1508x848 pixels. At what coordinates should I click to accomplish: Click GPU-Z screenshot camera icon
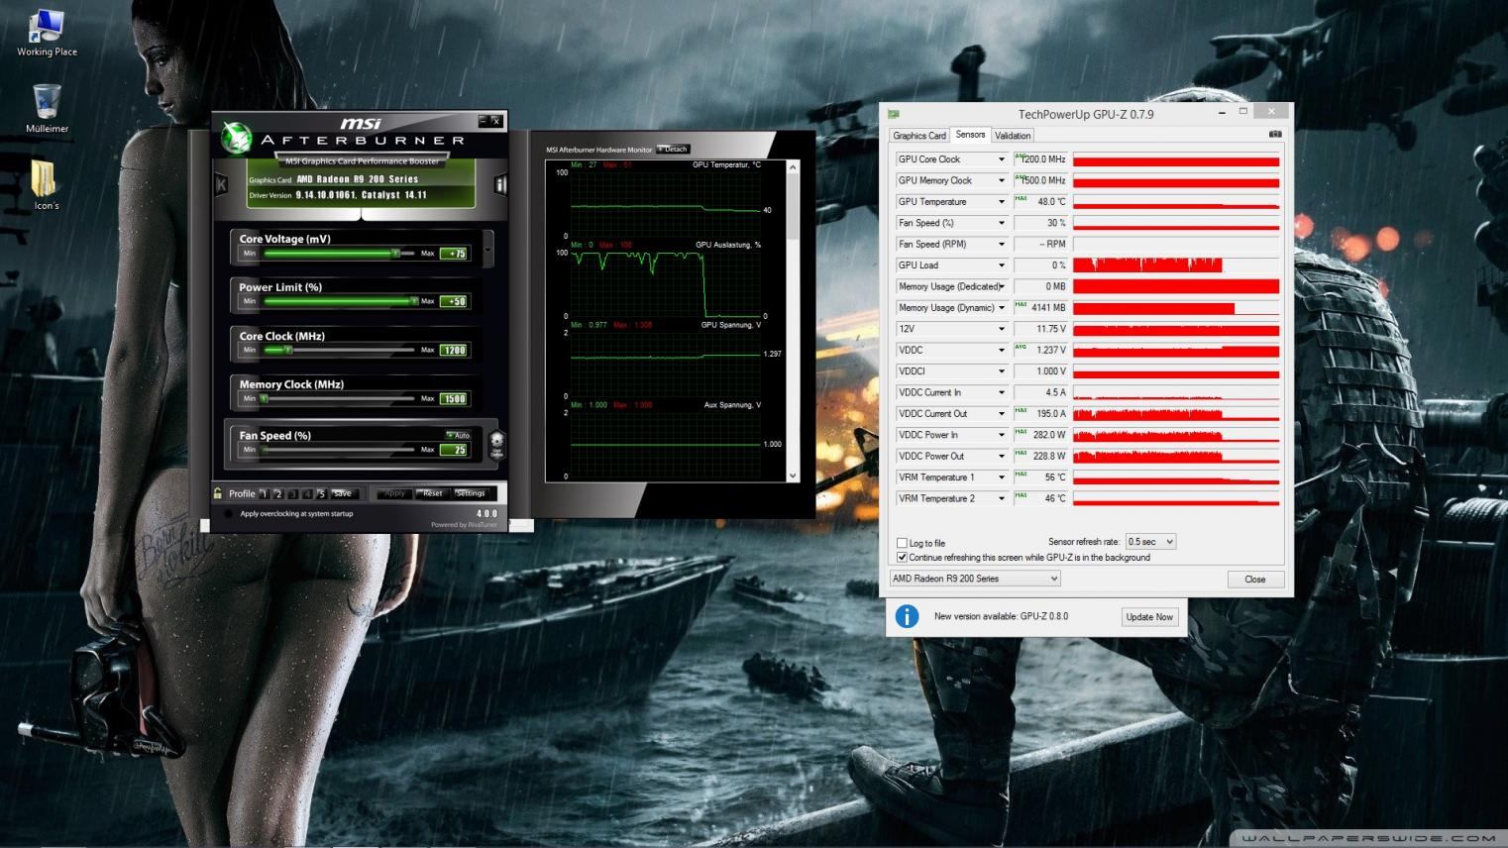(1275, 134)
